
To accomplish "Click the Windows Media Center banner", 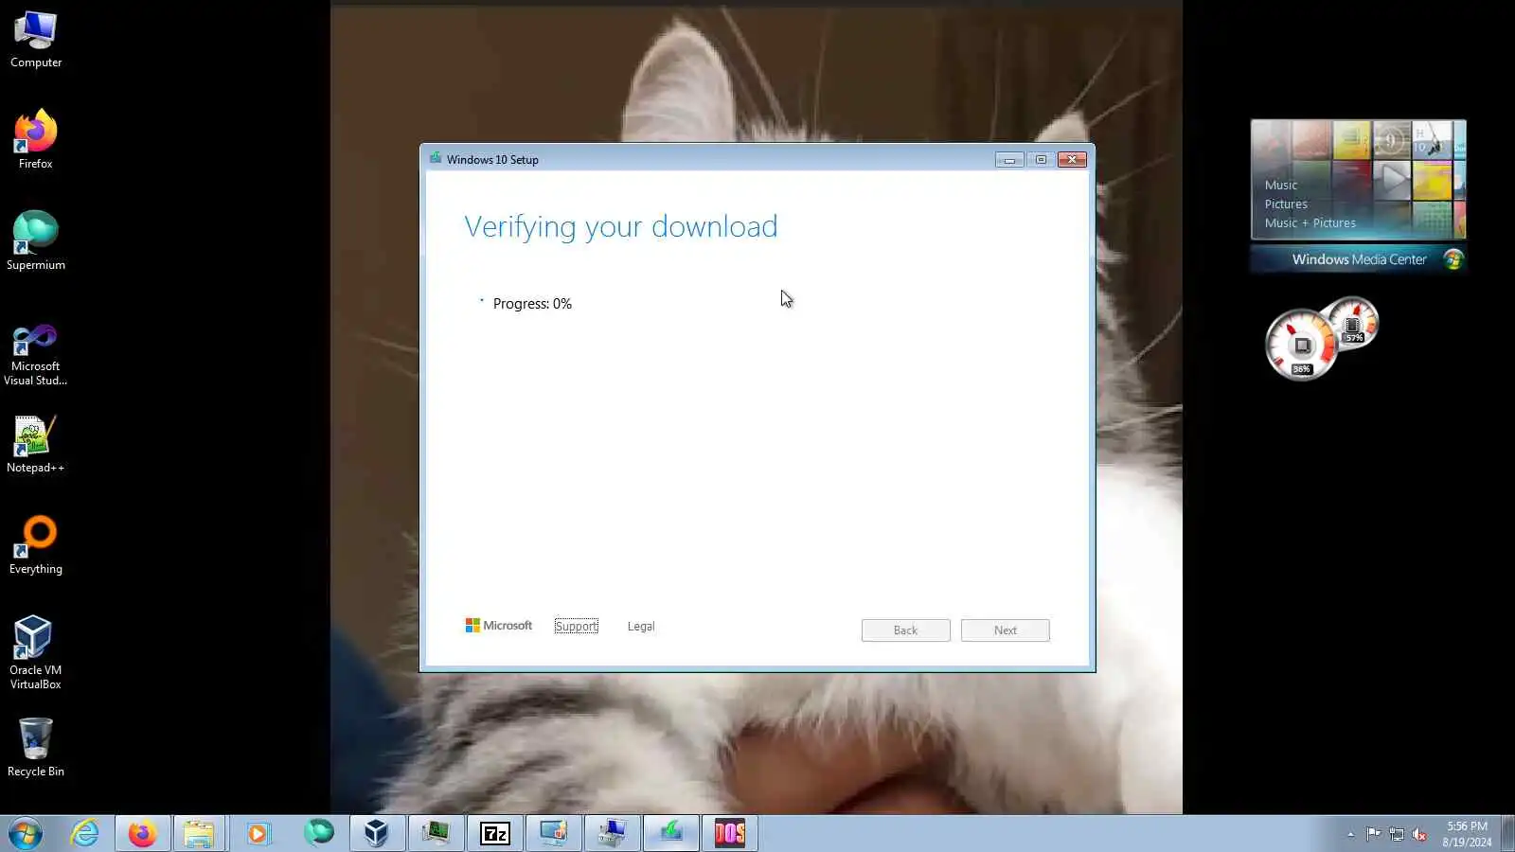I will coord(1359,259).
